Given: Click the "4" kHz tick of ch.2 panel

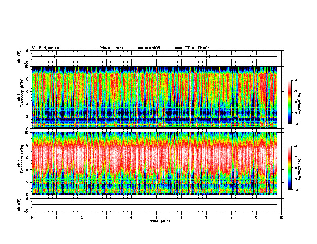Looking at the screenshot, I should point(28,170).
